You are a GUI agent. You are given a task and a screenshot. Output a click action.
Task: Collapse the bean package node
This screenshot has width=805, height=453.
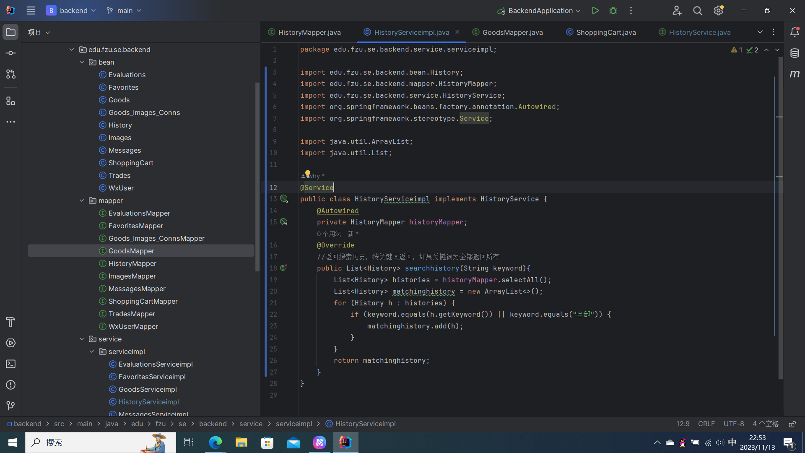tap(82, 62)
